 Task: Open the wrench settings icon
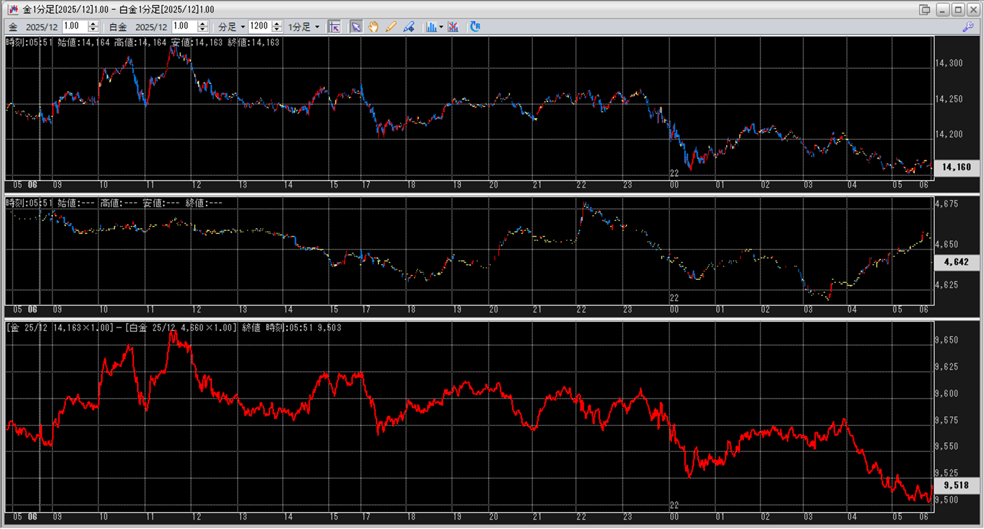pyautogui.click(x=968, y=27)
